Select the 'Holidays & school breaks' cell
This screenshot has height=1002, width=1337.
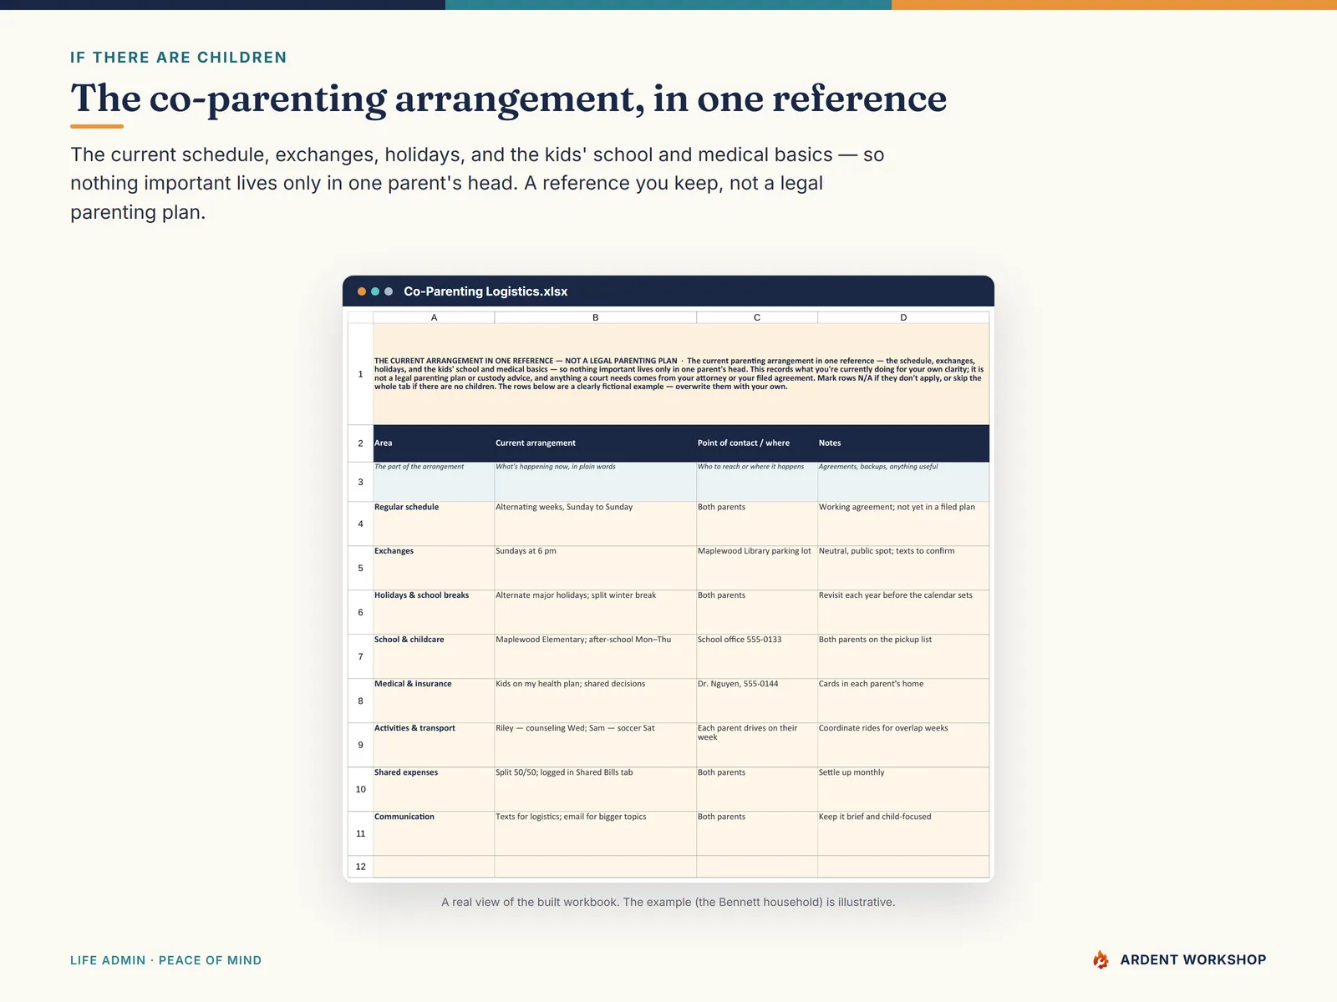[x=434, y=612]
